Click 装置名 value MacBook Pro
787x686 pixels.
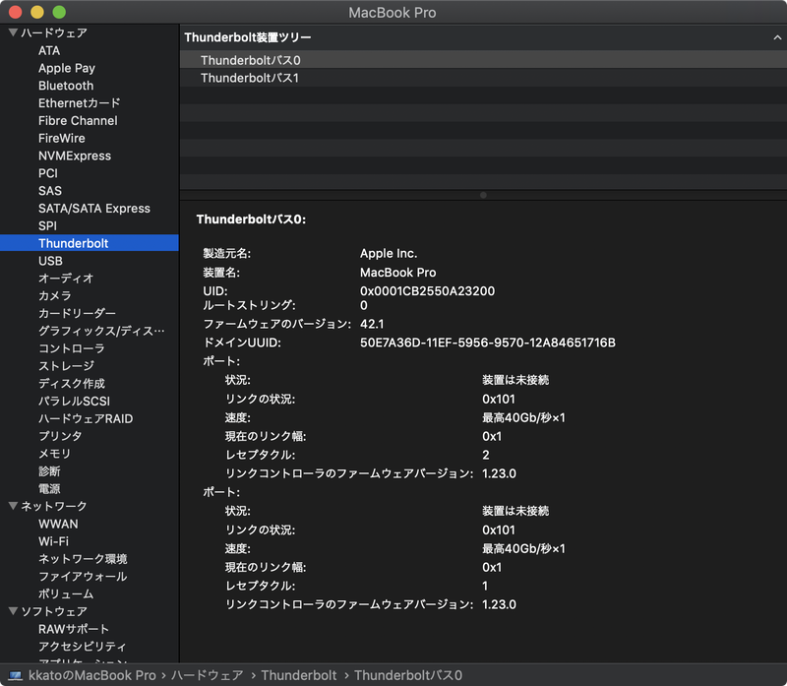click(x=398, y=273)
